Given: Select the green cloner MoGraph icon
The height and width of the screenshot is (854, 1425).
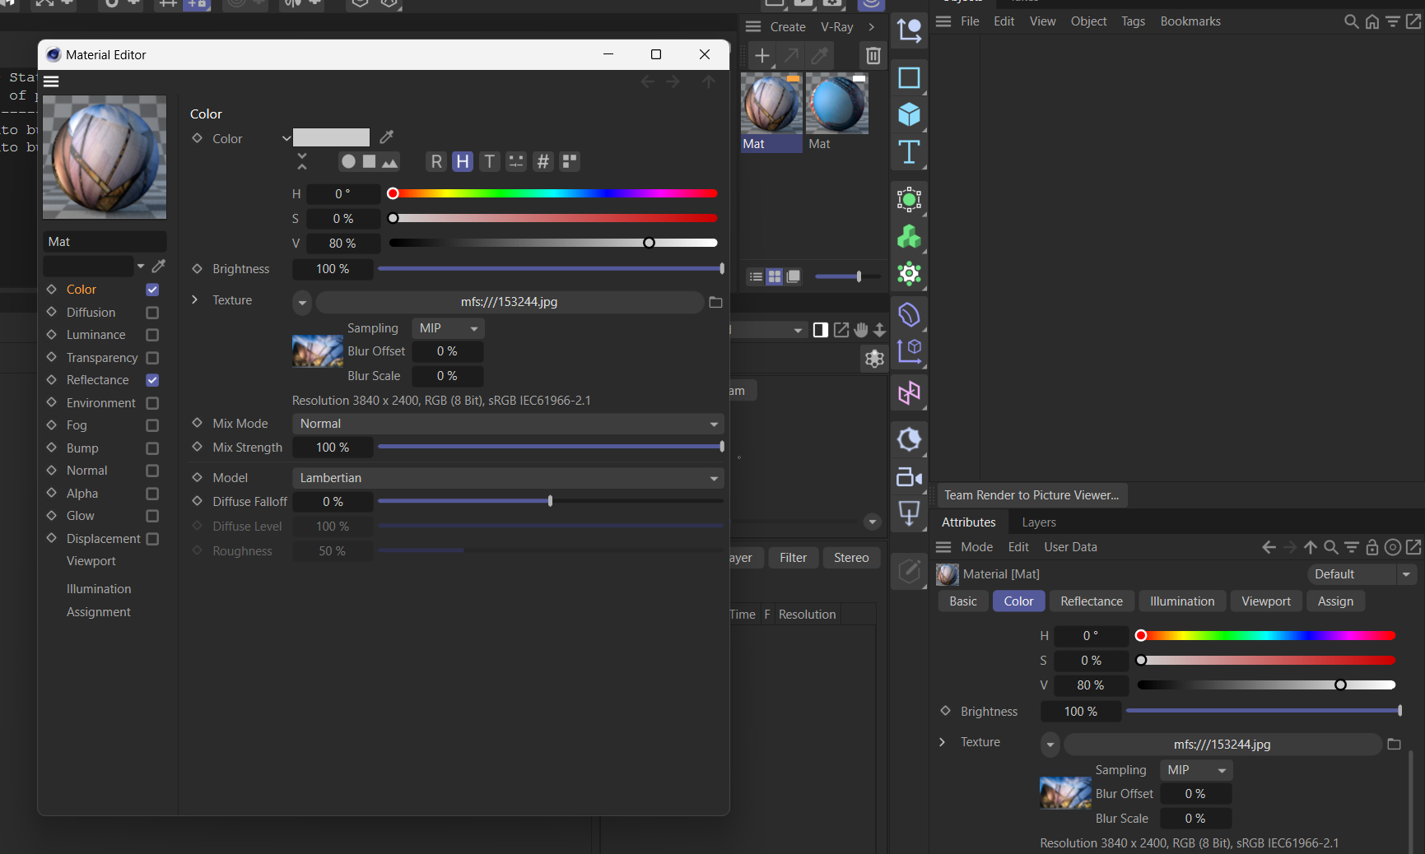Looking at the screenshot, I should coord(909,237).
